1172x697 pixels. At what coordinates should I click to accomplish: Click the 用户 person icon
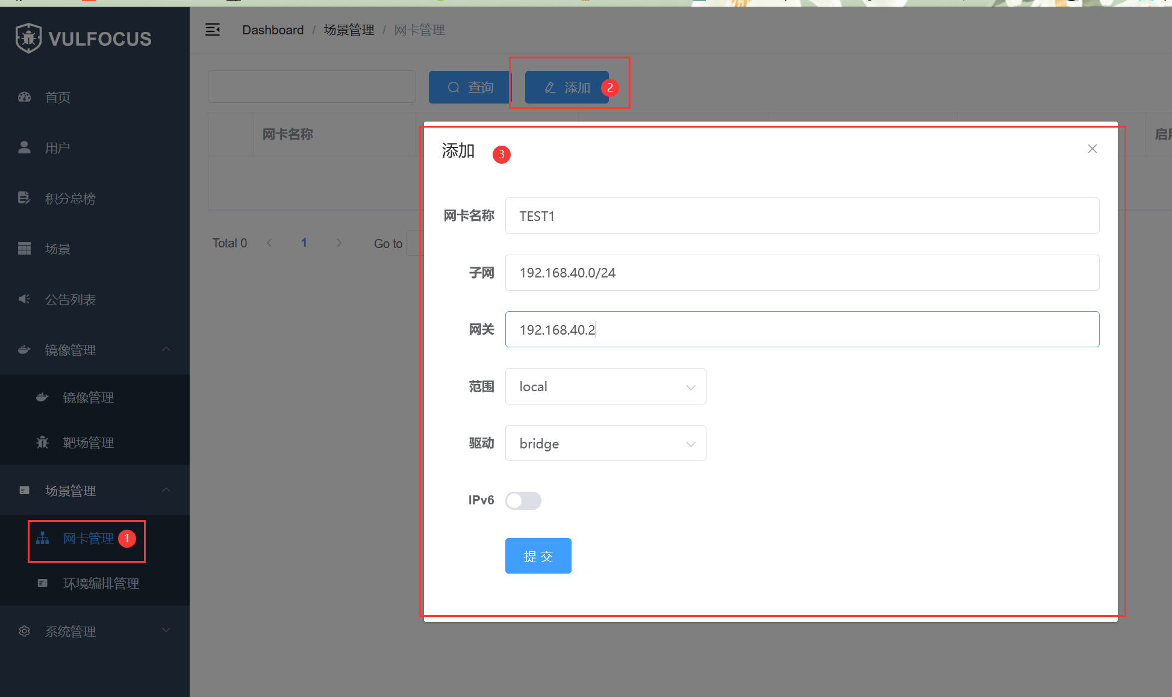25,147
